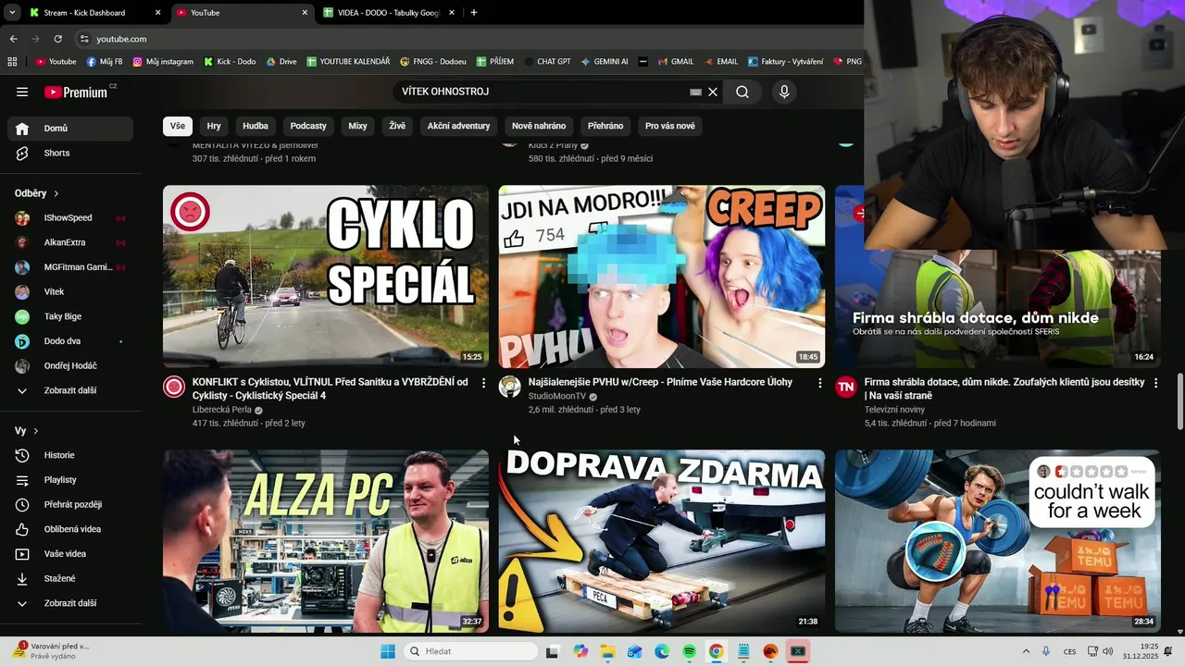Viewport: 1185px width, 666px height.
Task: Open Shorts from the sidebar
Action: click(70, 153)
